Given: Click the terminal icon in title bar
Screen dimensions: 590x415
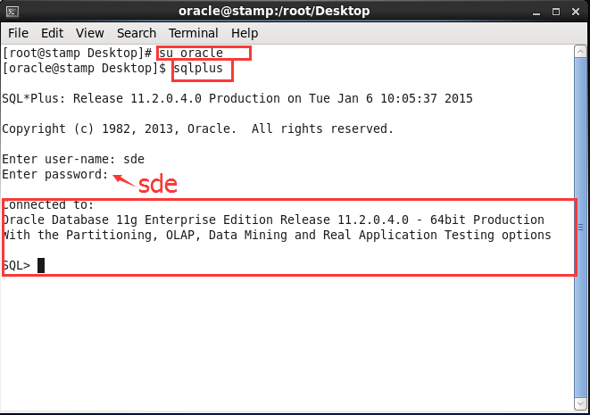Looking at the screenshot, I should click(12, 12).
